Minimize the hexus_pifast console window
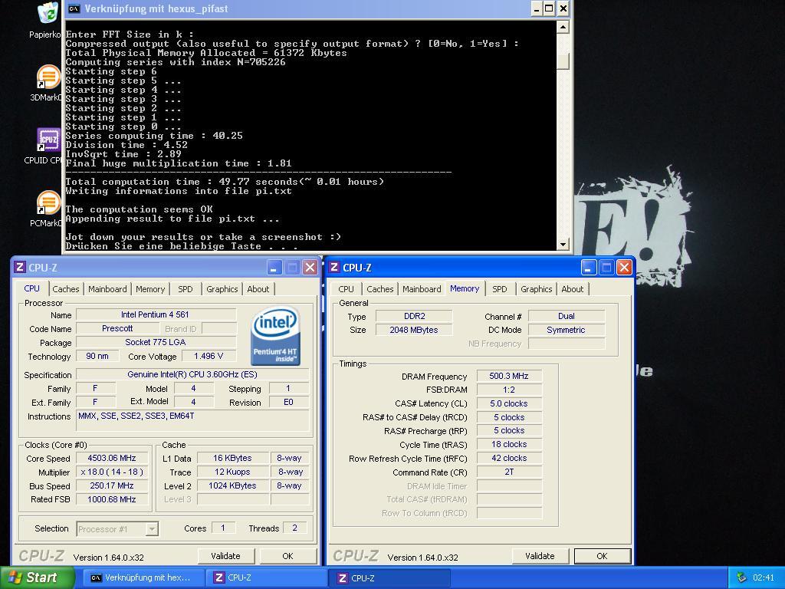Screen dimensions: 785x589 coord(536,8)
